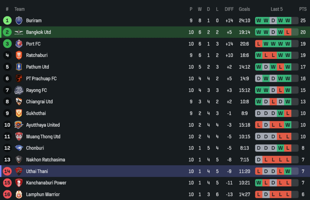Click Buriram's rank 1 green position badge

pyautogui.click(x=7, y=21)
